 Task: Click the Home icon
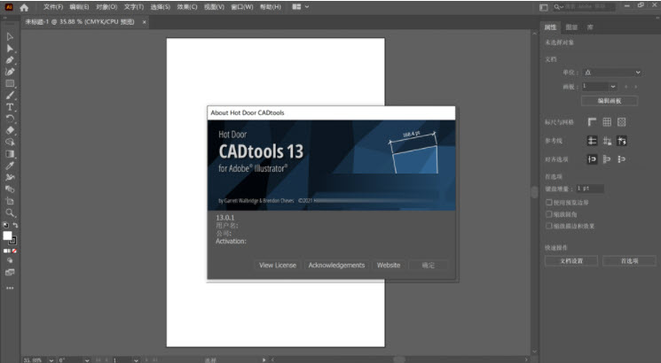pyautogui.click(x=24, y=7)
